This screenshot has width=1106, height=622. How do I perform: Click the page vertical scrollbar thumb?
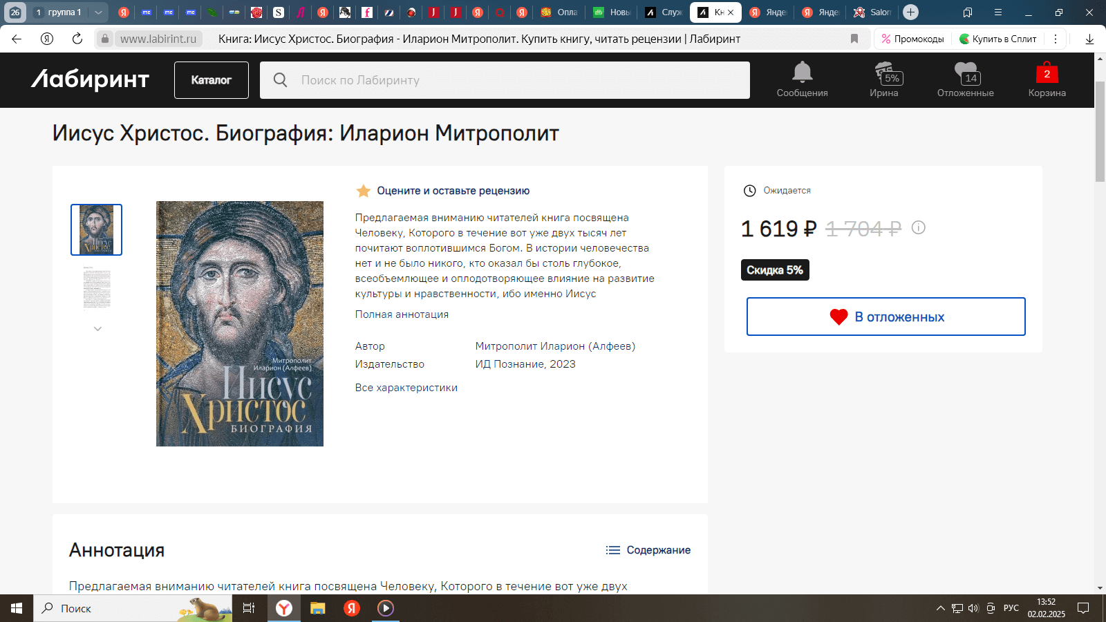click(1100, 131)
